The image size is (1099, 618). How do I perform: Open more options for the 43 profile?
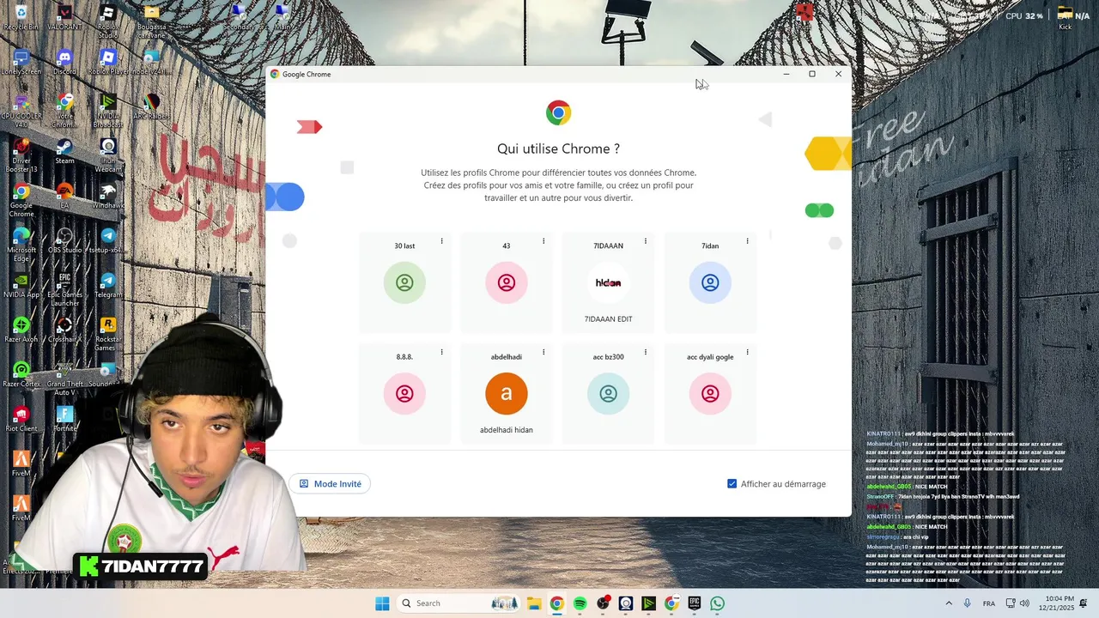pyautogui.click(x=543, y=241)
